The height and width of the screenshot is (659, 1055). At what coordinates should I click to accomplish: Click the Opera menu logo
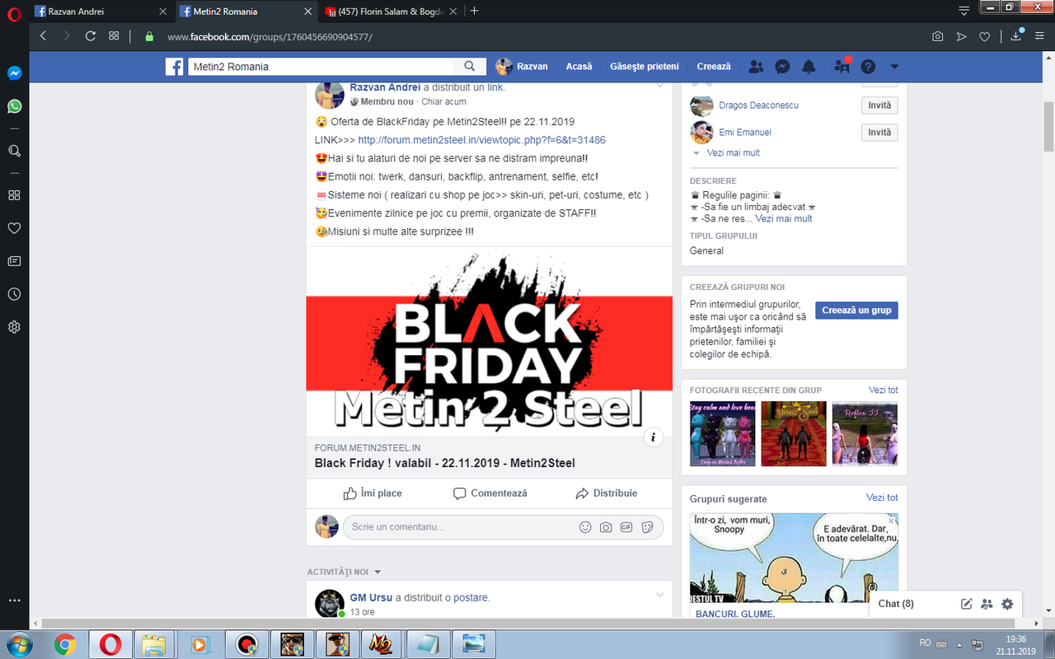tap(14, 12)
